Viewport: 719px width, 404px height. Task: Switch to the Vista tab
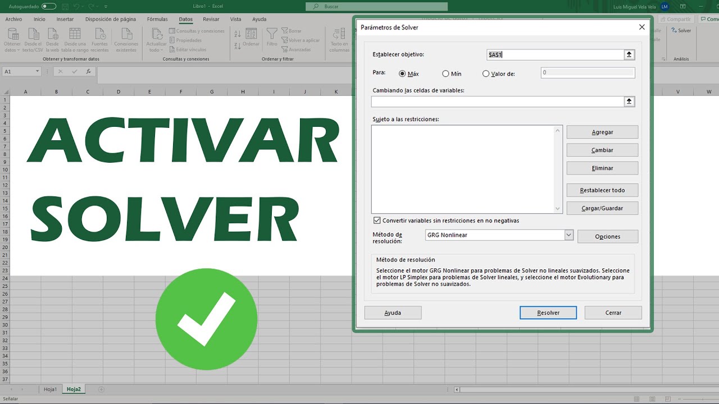coord(236,19)
